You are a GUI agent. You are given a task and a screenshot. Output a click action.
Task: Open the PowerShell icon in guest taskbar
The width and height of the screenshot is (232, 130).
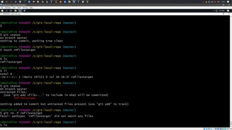[x=24, y=11]
